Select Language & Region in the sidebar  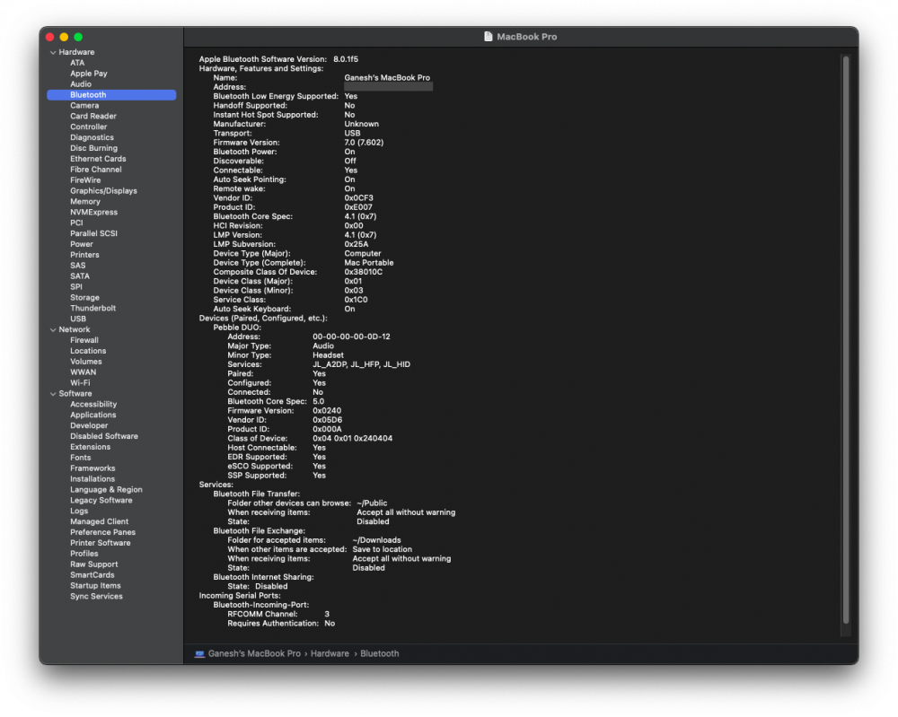coord(107,490)
